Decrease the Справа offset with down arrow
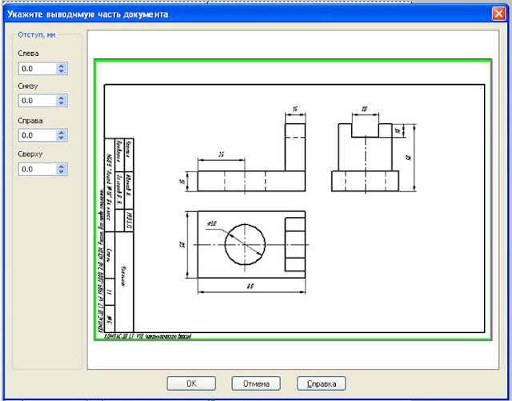 click(x=62, y=138)
